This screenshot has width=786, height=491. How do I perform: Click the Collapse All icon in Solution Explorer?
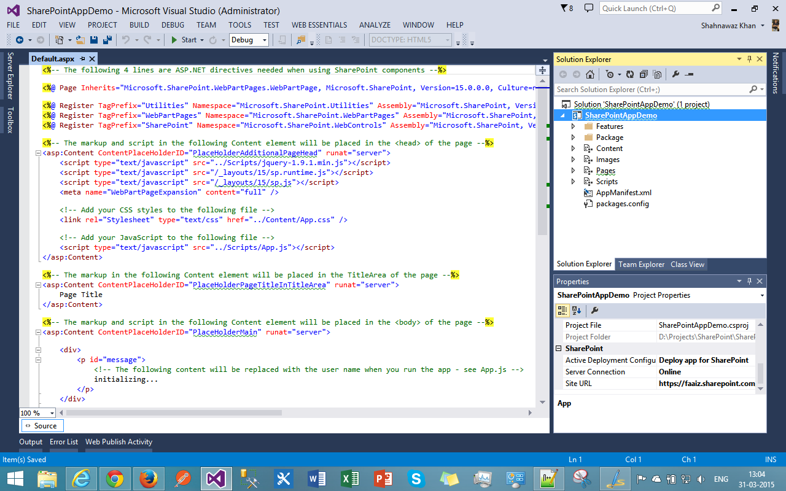click(643, 74)
